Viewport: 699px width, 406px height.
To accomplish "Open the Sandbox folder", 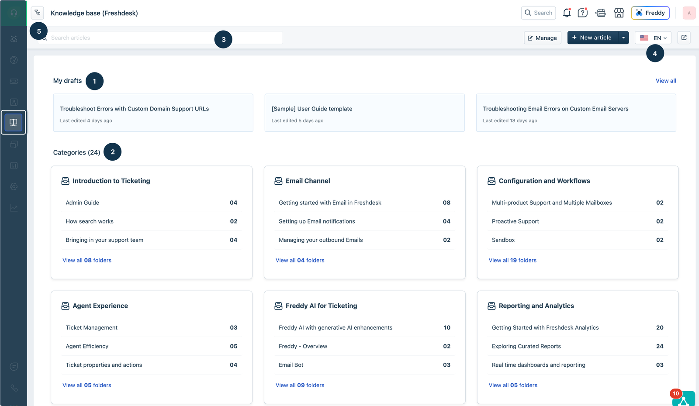I will point(578,240).
